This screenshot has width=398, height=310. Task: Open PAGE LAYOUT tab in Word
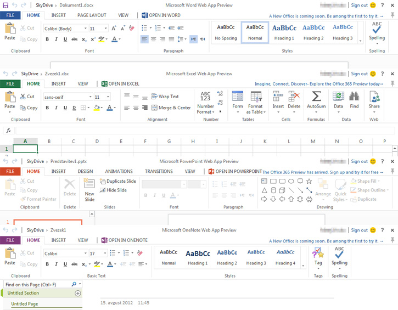(92, 15)
